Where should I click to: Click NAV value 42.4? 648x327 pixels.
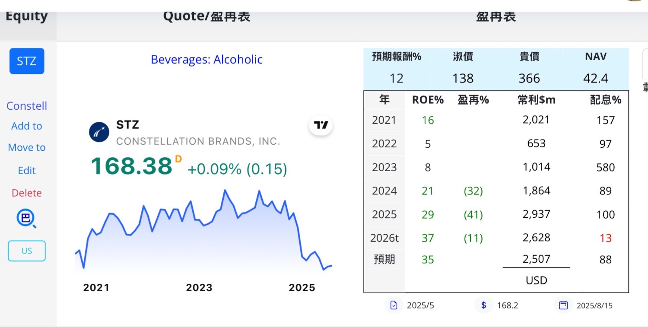click(x=596, y=78)
